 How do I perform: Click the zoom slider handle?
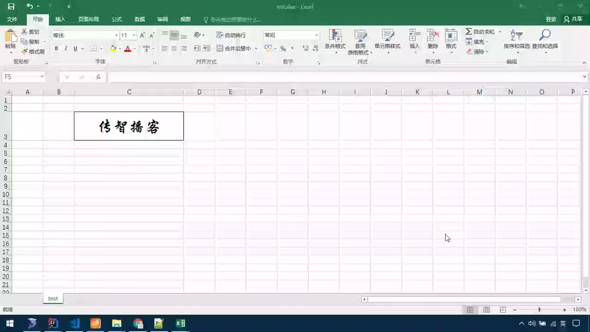tap(539, 310)
